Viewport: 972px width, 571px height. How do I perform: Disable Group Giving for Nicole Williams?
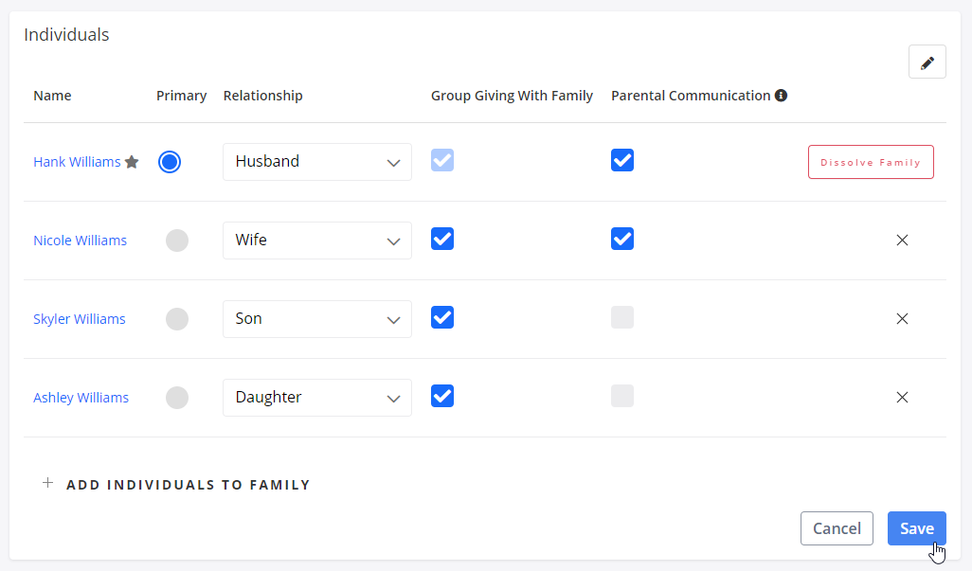(441, 239)
